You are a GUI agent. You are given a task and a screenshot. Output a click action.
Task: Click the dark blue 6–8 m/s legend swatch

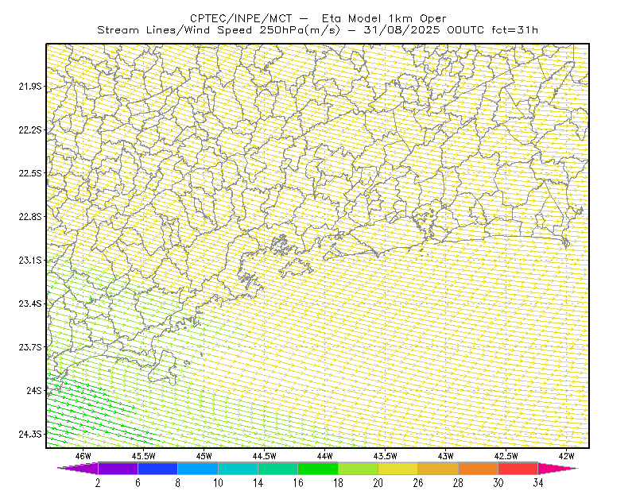click(157, 468)
